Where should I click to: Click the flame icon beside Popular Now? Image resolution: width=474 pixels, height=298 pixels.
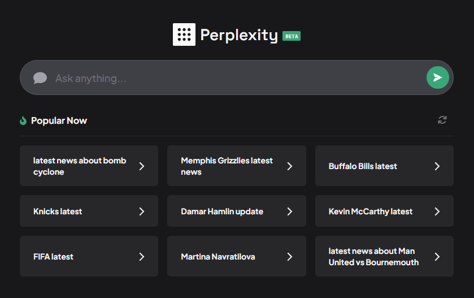coord(23,120)
